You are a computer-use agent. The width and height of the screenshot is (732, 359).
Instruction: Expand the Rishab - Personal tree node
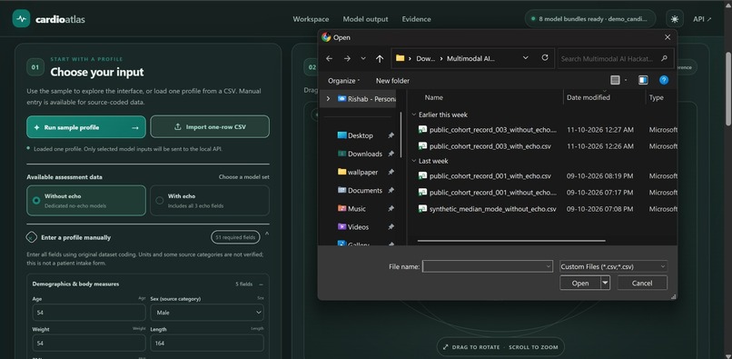328,99
